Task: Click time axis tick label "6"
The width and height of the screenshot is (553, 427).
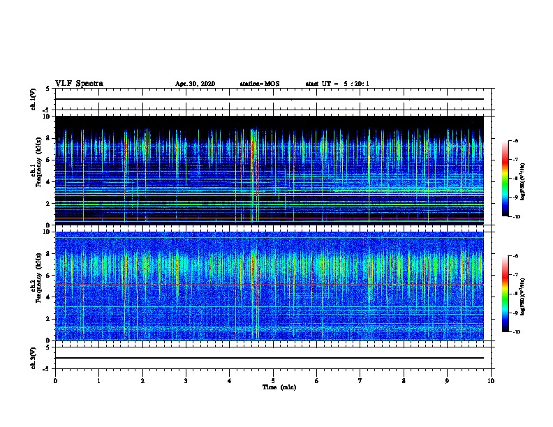Action: tap(317, 381)
